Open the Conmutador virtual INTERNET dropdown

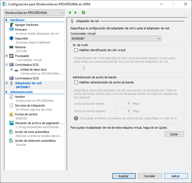116,39
